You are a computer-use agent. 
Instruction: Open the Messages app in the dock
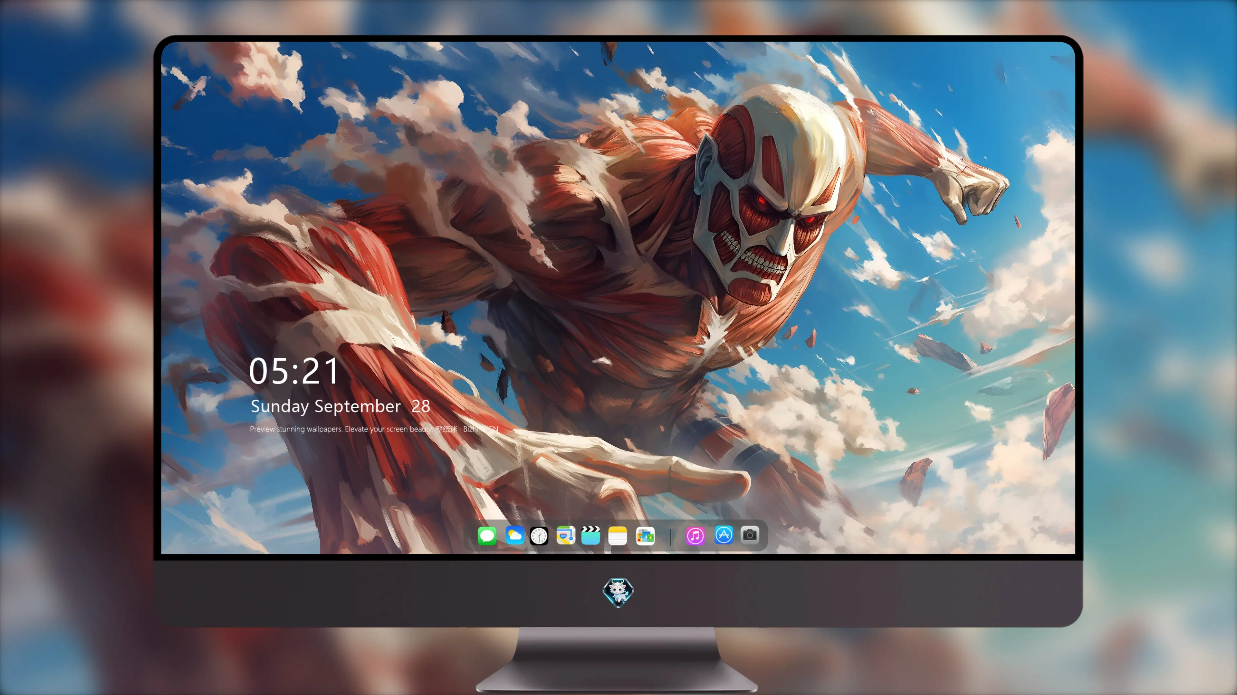[487, 536]
